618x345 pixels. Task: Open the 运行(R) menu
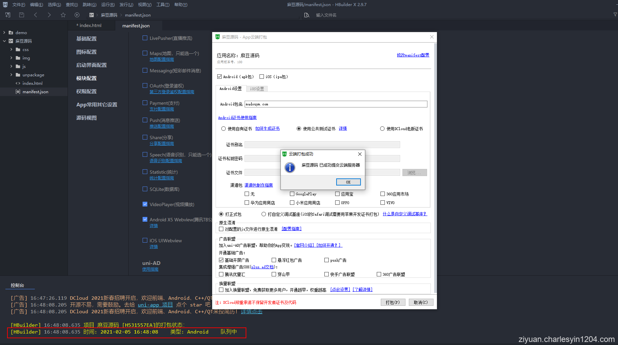pos(107,4)
